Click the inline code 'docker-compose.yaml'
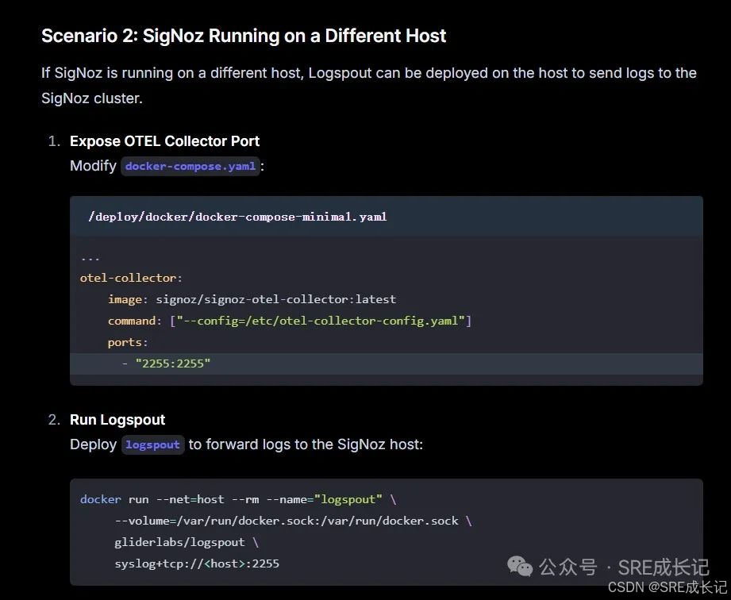 [x=190, y=167]
